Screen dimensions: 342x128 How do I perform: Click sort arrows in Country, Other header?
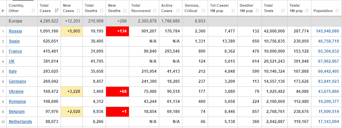point(33,11)
